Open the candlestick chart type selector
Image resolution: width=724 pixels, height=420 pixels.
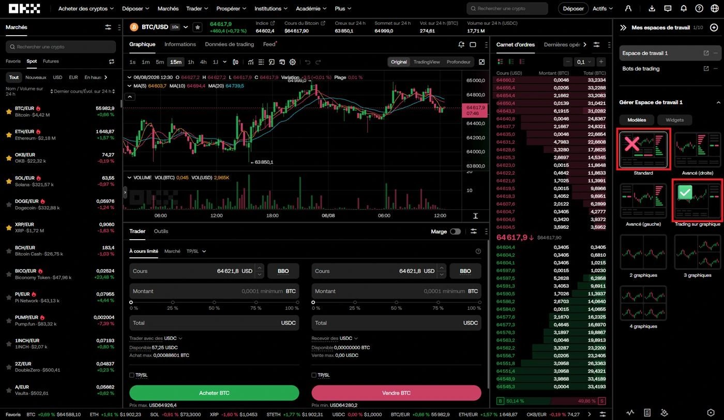click(236, 62)
